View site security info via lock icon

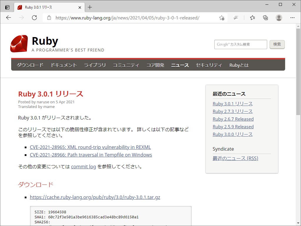pyautogui.click(x=49, y=18)
